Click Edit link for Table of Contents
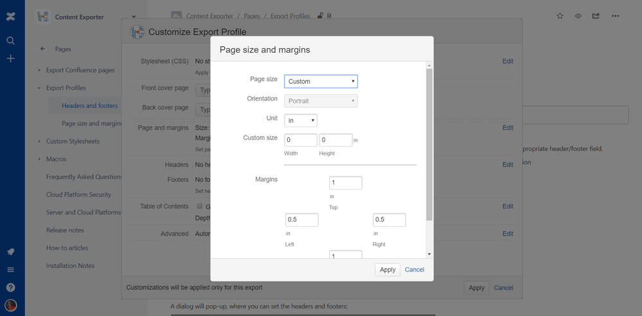 click(x=508, y=206)
